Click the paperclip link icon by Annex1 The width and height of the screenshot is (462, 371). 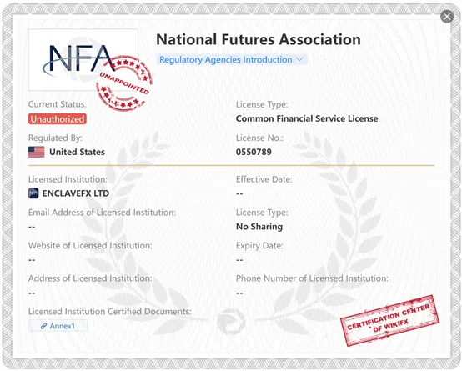tap(43, 326)
